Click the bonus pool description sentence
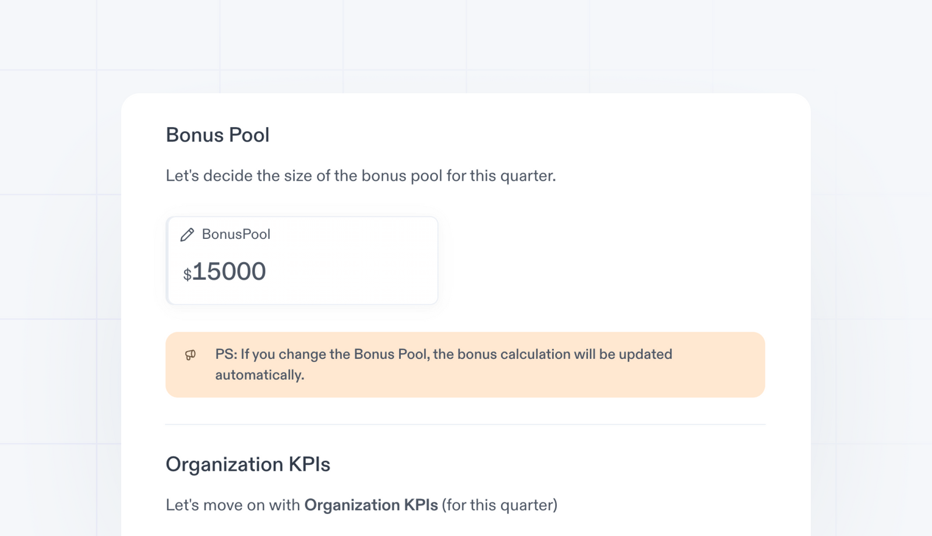Image resolution: width=932 pixels, height=536 pixels. (x=361, y=175)
